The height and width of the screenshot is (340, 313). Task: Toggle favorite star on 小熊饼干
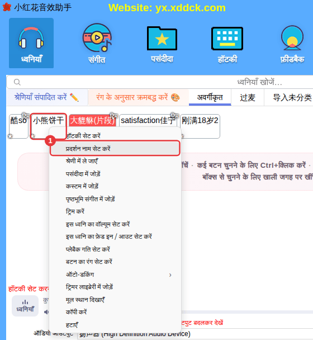pyautogui.click(x=33, y=136)
